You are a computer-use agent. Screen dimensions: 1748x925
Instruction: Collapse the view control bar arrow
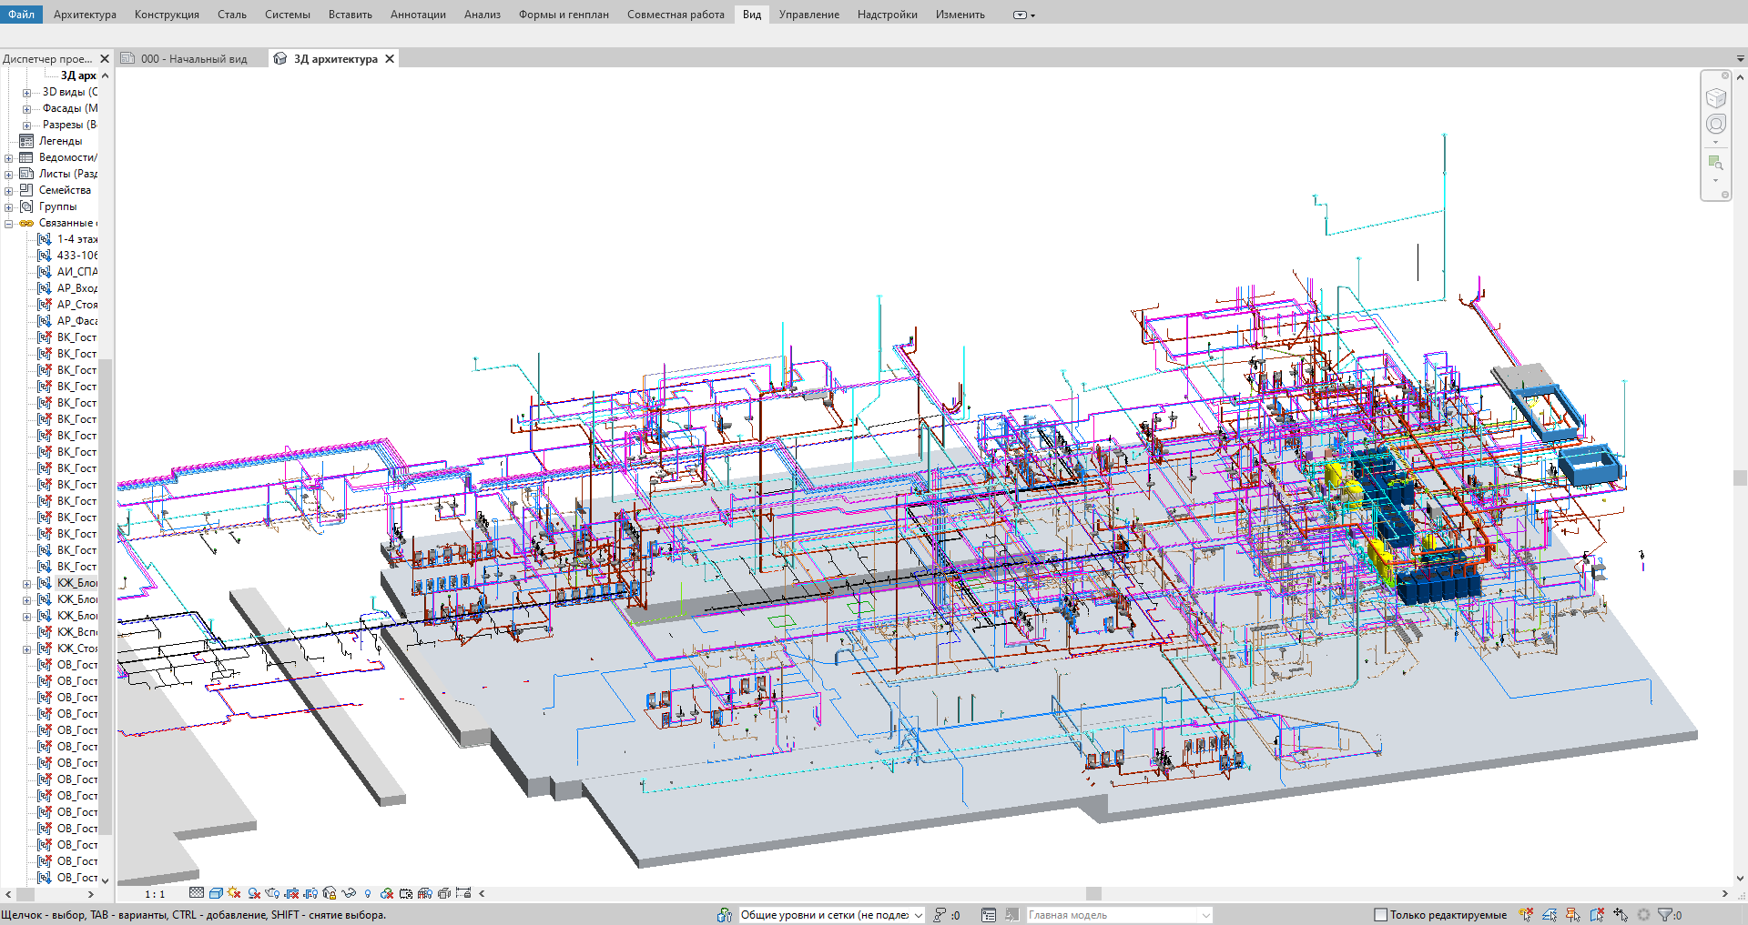click(482, 893)
